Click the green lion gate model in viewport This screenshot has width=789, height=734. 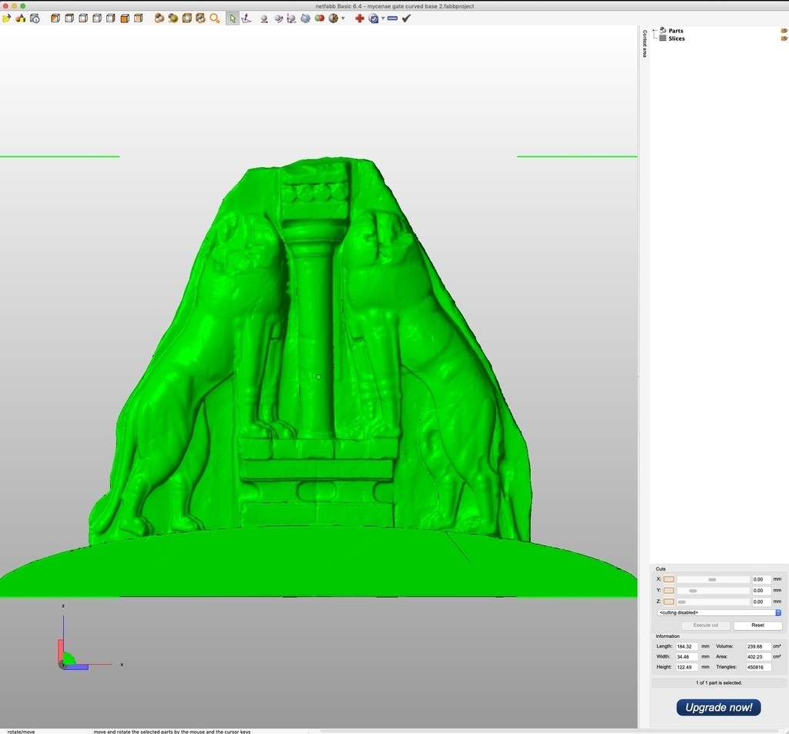(317, 378)
